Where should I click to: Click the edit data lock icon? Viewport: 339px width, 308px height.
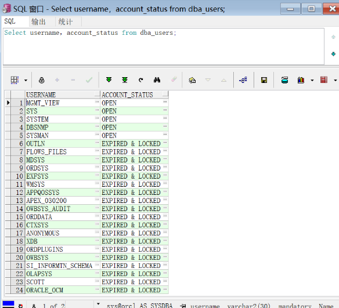coord(42,80)
